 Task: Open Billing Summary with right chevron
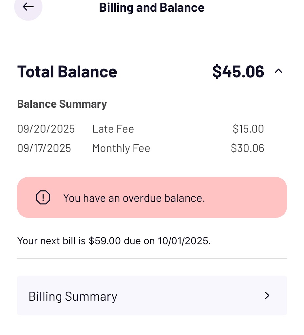(267, 295)
